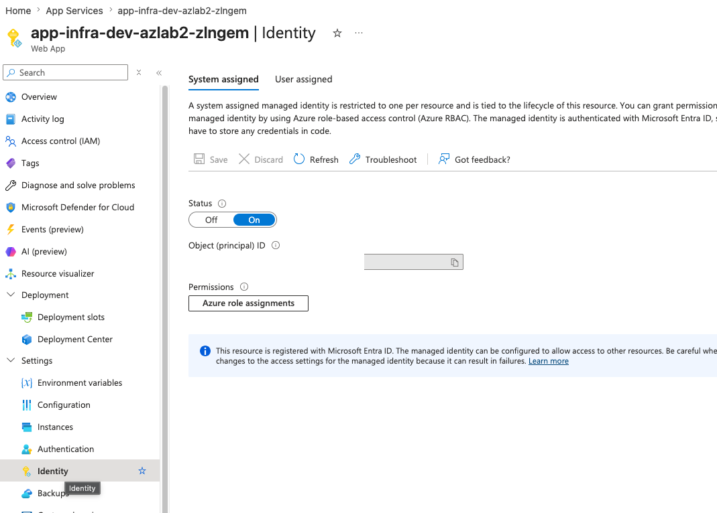Click the Object (principal) ID field
Viewport: 717px width, 513px height.
click(413, 262)
